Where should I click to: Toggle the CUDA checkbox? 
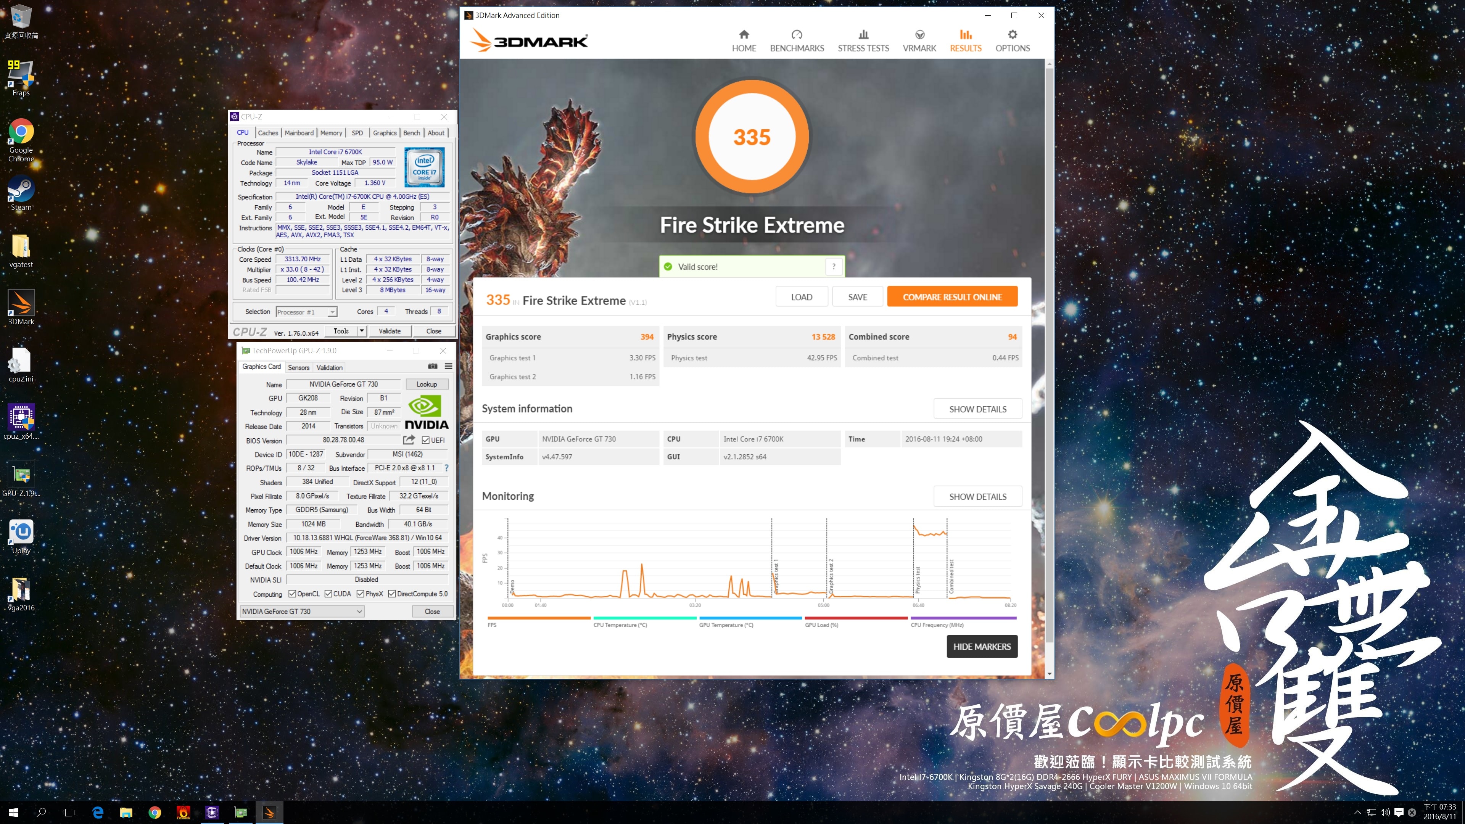(x=328, y=594)
